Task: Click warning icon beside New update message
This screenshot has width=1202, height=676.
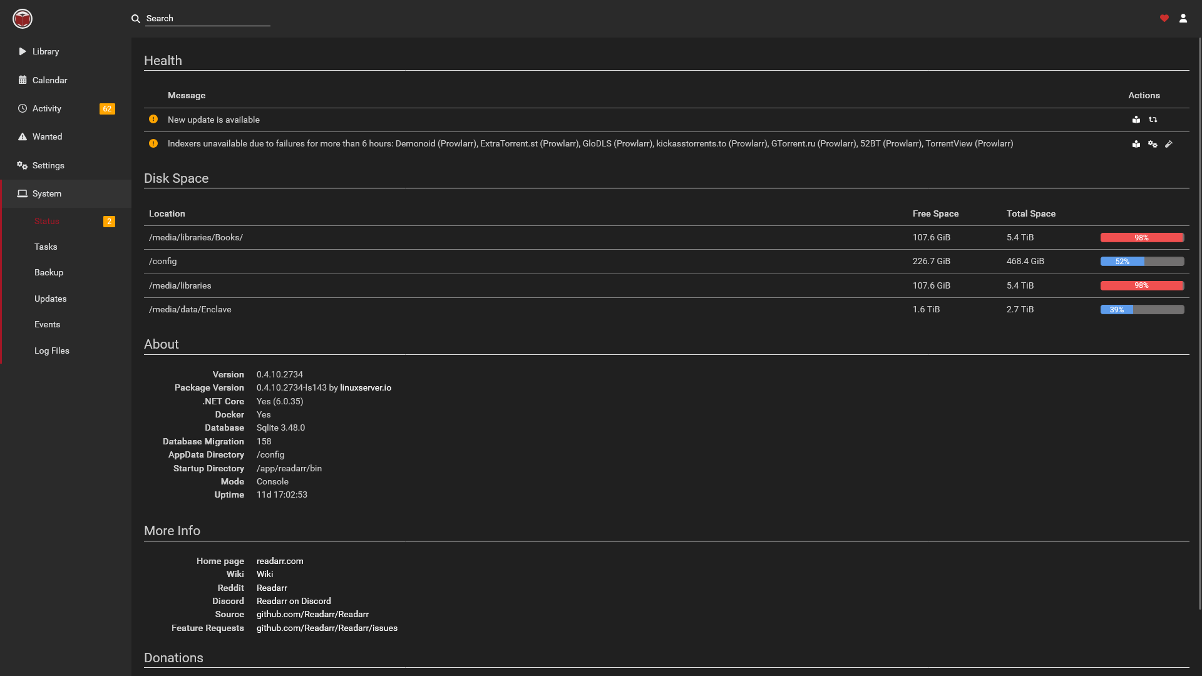Action: click(x=153, y=119)
